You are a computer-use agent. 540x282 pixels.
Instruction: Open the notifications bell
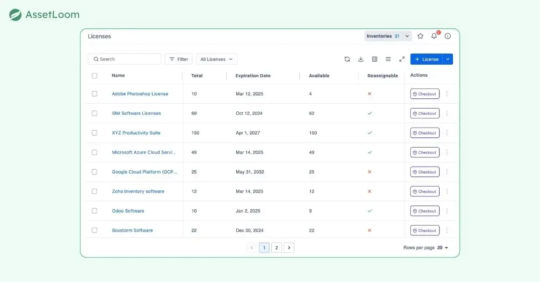(x=434, y=36)
